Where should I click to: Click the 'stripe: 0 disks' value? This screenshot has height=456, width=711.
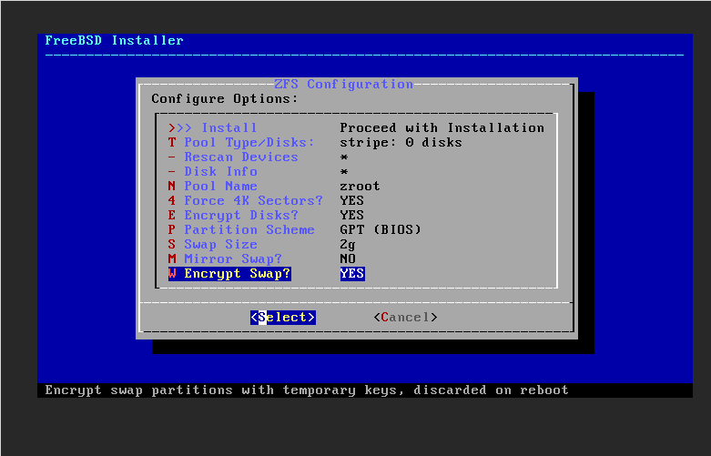[401, 142]
